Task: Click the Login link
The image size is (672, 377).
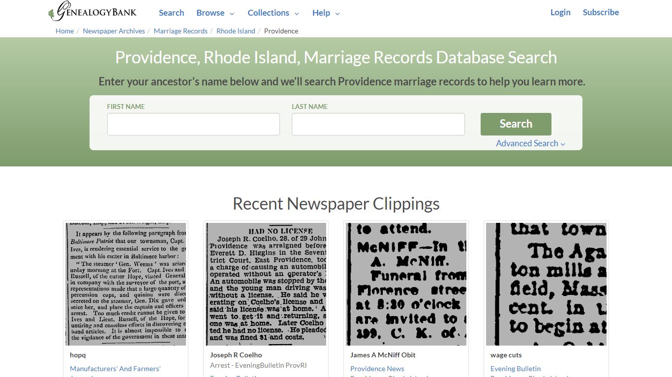Action: 560,12
